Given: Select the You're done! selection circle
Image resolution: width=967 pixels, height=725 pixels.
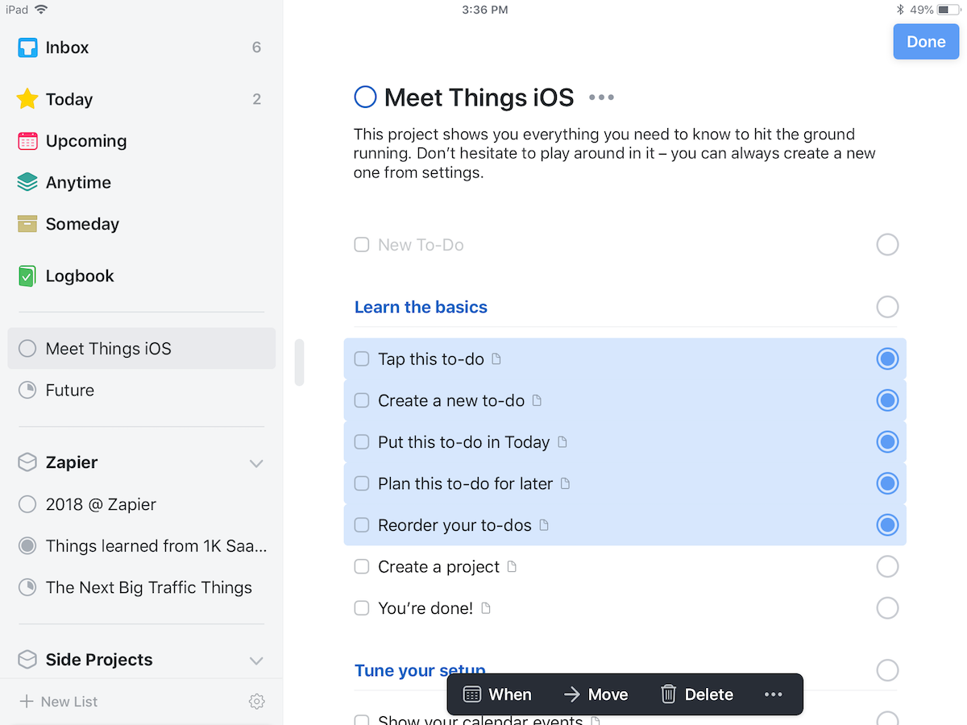Looking at the screenshot, I should [887, 608].
